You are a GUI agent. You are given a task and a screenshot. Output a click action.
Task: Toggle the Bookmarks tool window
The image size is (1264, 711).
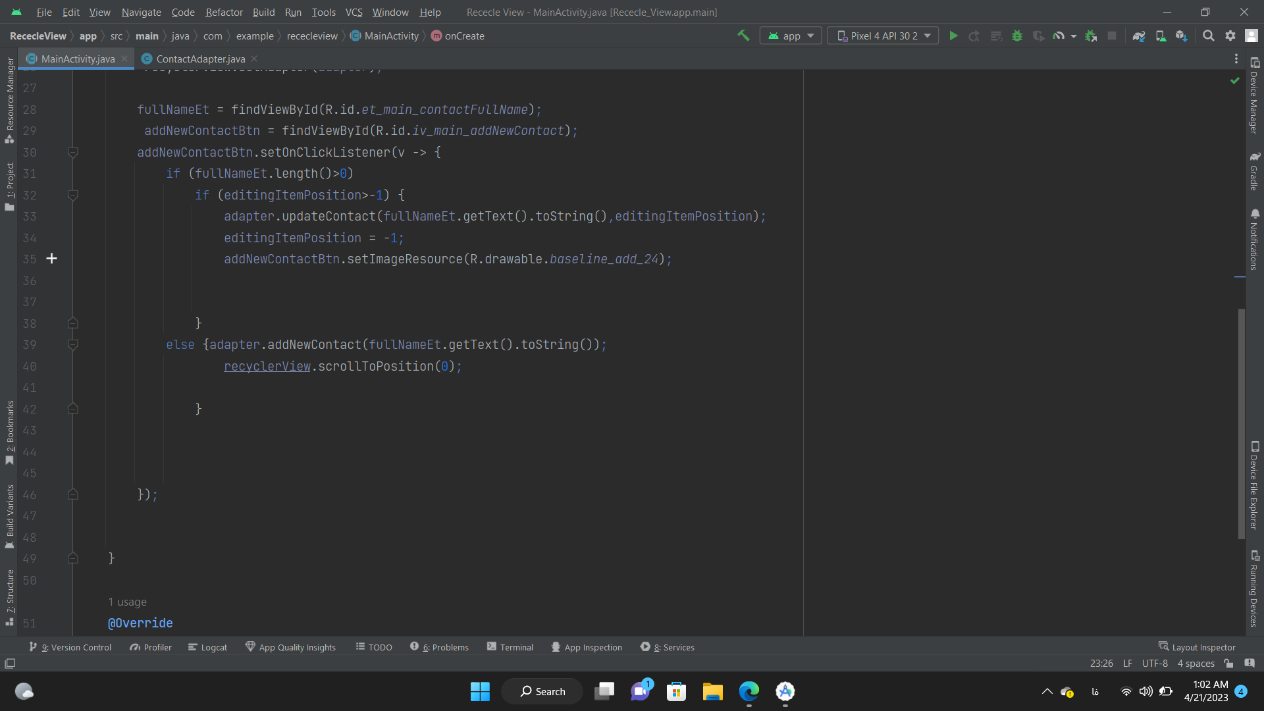click(x=9, y=433)
